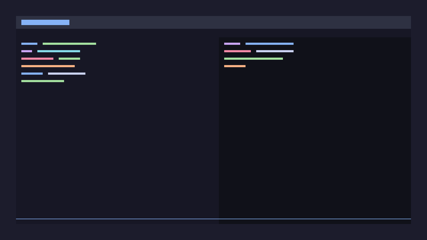Toggle the pink element on the left panel's third line
This screenshot has height=240, width=427.
coord(37,59)
